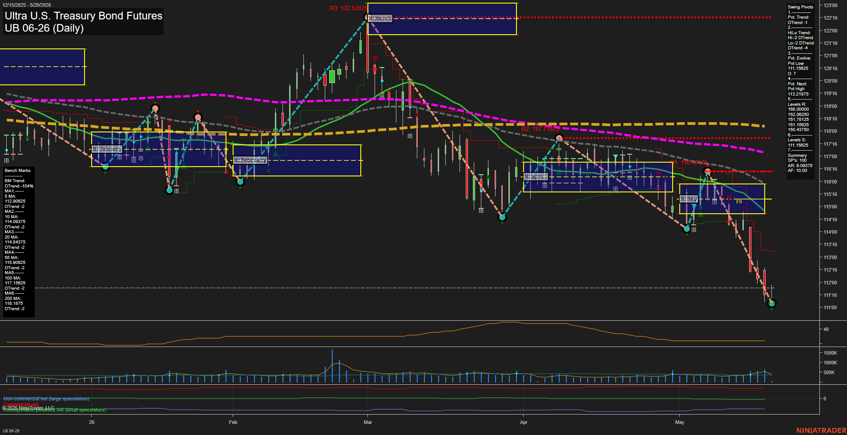
Task: Click the Mar label on the date axis
Action: click(368, 422)
